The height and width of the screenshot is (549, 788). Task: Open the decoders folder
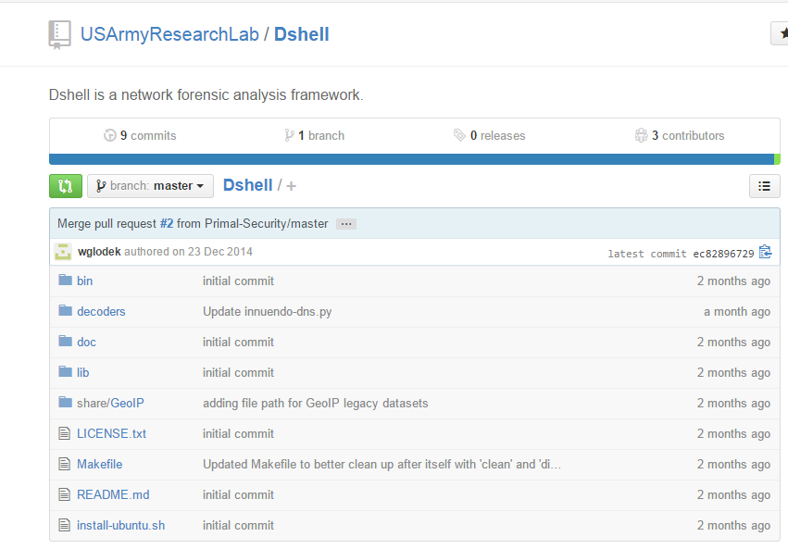click(x=101, y=311)
